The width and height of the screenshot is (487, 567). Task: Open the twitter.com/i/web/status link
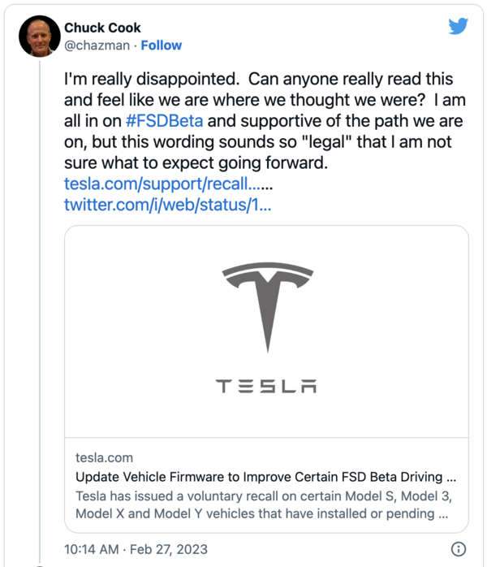coord(167,205)
